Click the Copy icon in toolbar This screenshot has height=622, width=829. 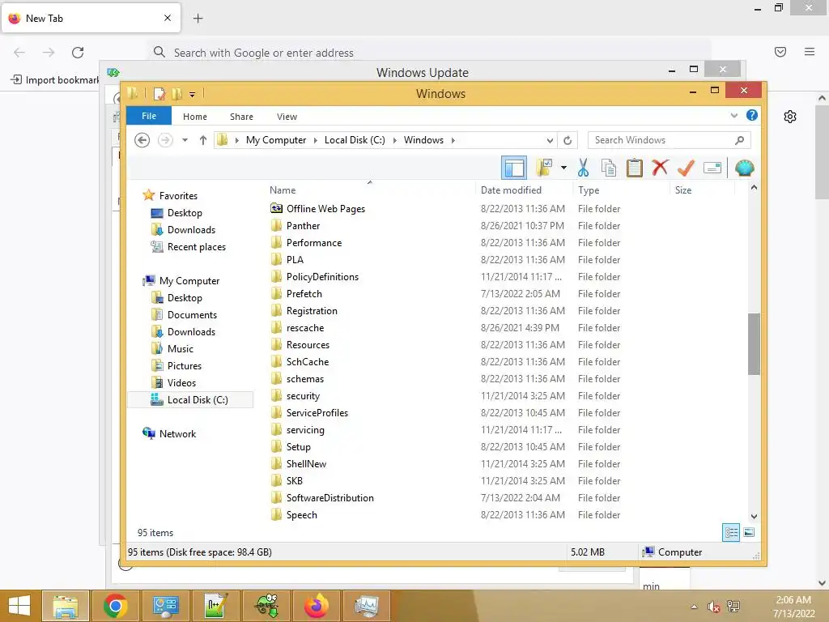tap(609, 168)
